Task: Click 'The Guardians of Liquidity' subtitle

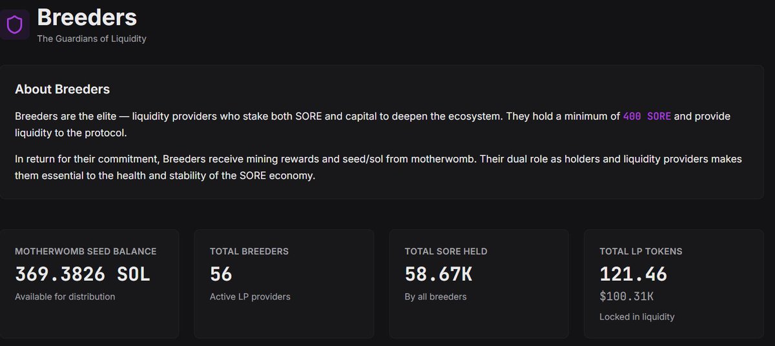Action: tap(92, 39)
